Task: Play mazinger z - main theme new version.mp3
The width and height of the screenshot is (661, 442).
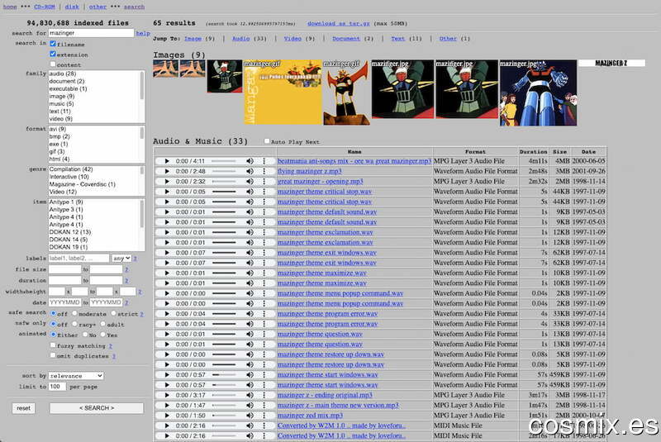Action: coord(167,405)
